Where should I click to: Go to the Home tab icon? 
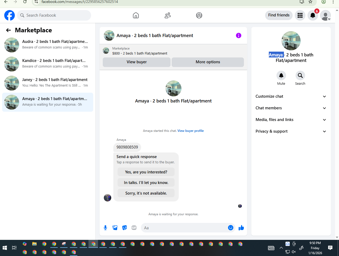point(136,15)
